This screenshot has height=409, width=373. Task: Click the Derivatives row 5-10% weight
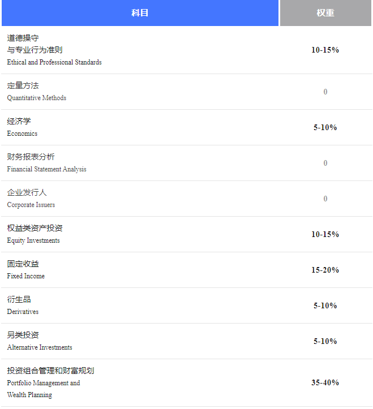pyautogui.click(x=325, y=305)
